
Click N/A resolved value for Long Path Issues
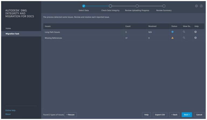pyautogui.click(x=150, y=32)
